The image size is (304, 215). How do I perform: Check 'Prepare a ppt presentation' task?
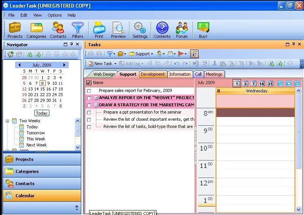click(89, 112)
